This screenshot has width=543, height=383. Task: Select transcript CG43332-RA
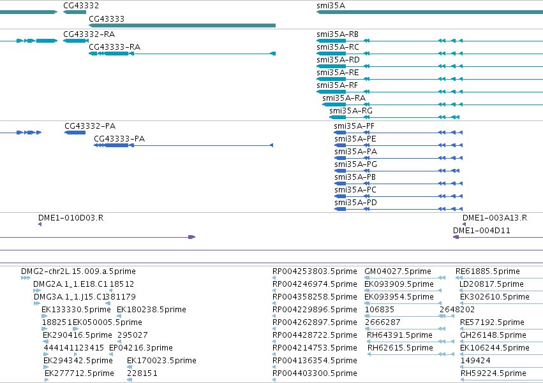tap(89, 34)
